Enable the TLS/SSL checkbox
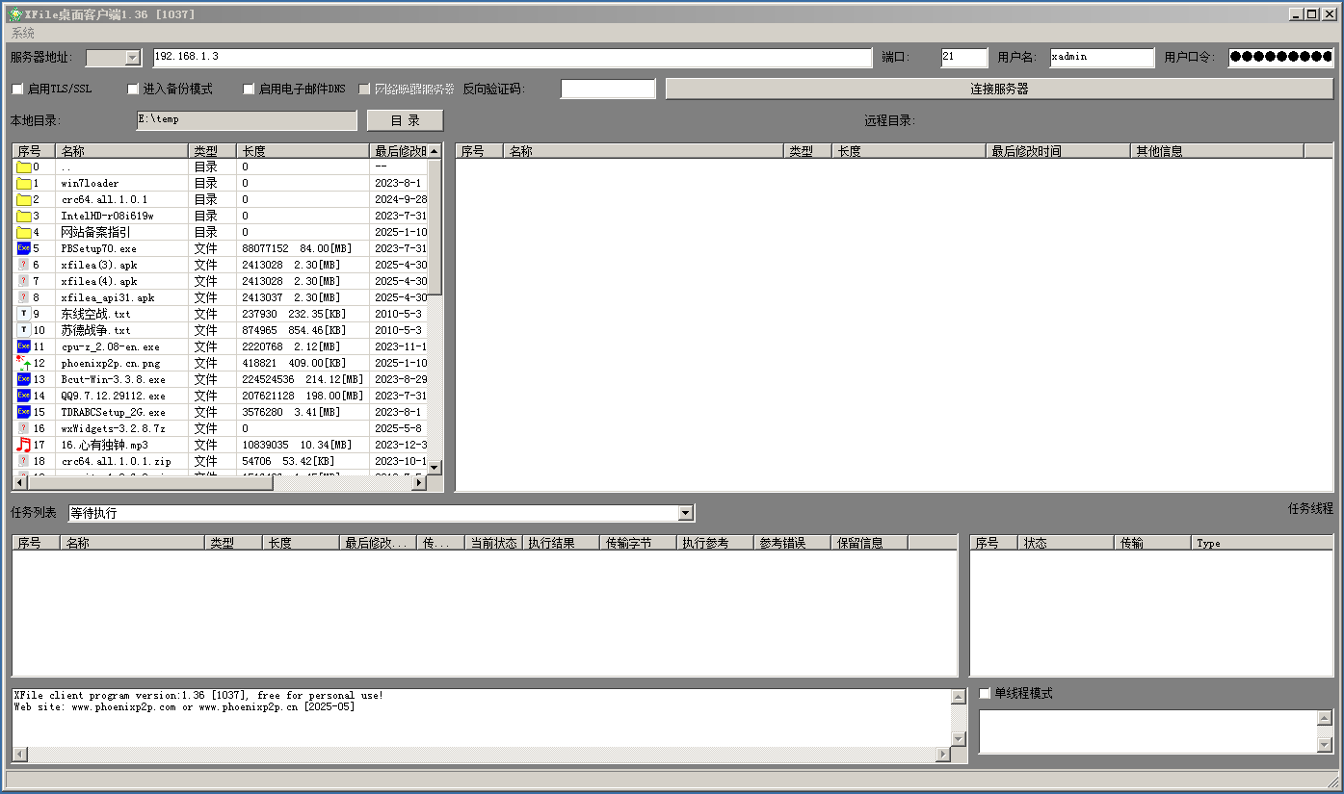The image size is (1344, 794). 17,90
